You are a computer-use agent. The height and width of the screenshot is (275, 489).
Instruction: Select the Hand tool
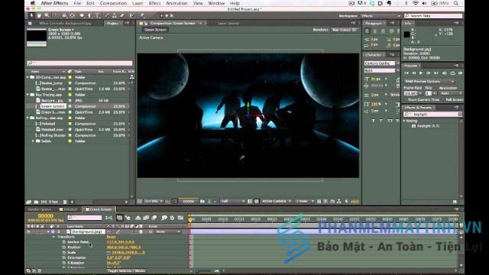pos(39,15)
